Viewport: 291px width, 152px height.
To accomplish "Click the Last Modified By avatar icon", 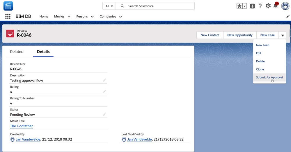I will 124,140.
